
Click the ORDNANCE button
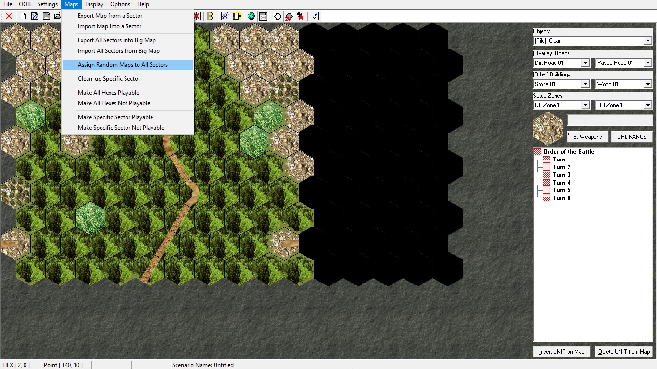coord(632,137)
